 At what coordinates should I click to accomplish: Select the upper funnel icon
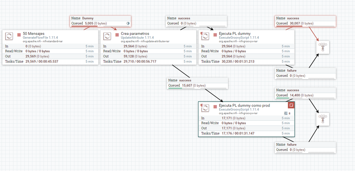tap(323, 47)
